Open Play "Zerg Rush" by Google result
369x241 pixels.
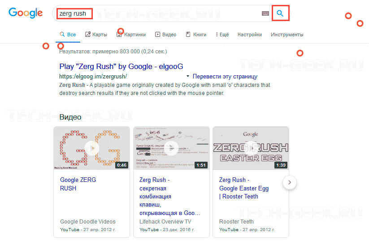click(x=121, y=66)
